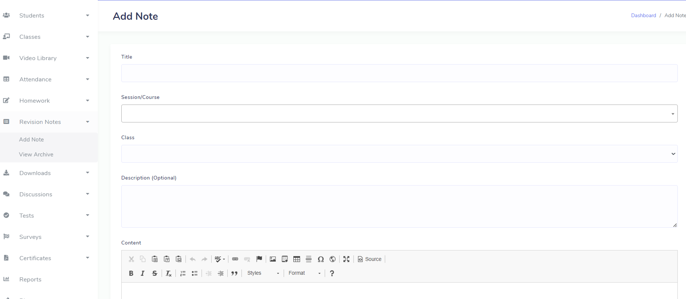Screen dimensions: 686x299
Task: Open View Archive in sidebar
Action: coord(36,155)
